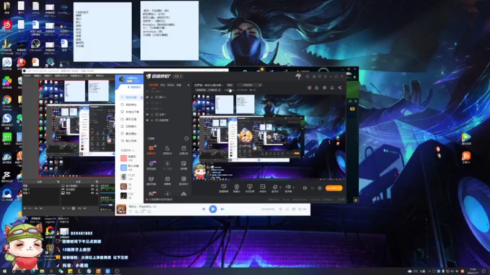Skip to the next song in music player

coord(222,209)
